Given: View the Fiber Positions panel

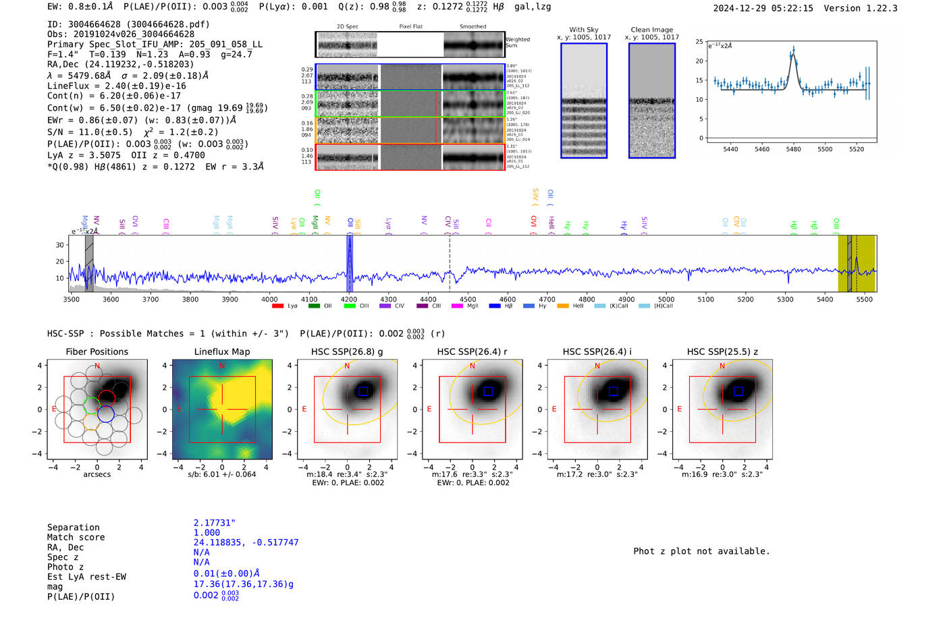Looking at the screenshot, I should point(97,410).
